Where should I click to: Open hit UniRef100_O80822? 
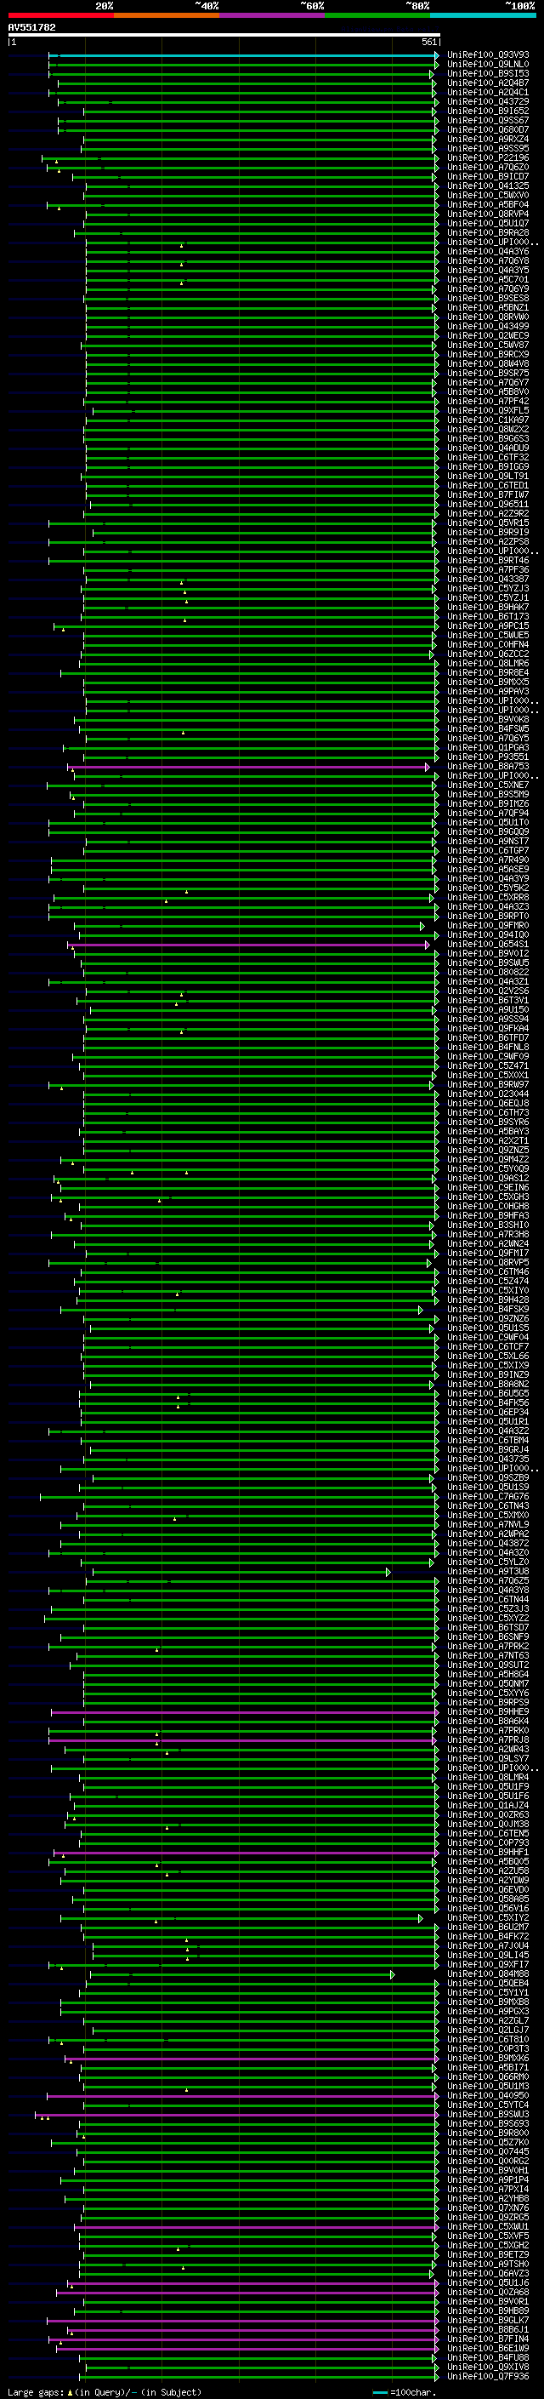pos(488,972)
